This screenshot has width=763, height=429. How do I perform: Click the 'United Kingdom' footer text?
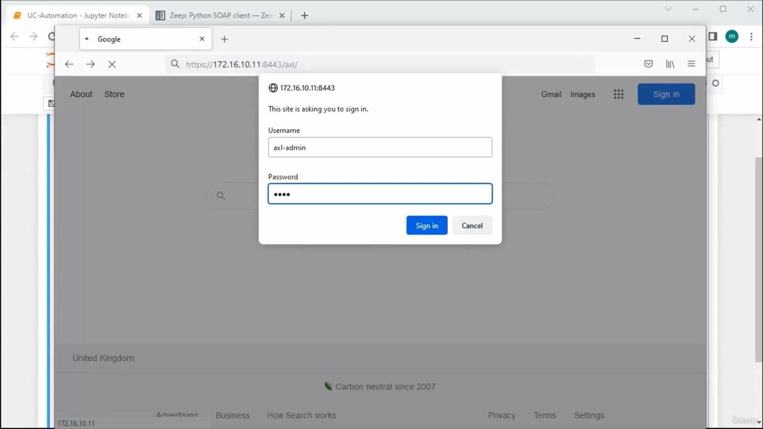point(103,358)
